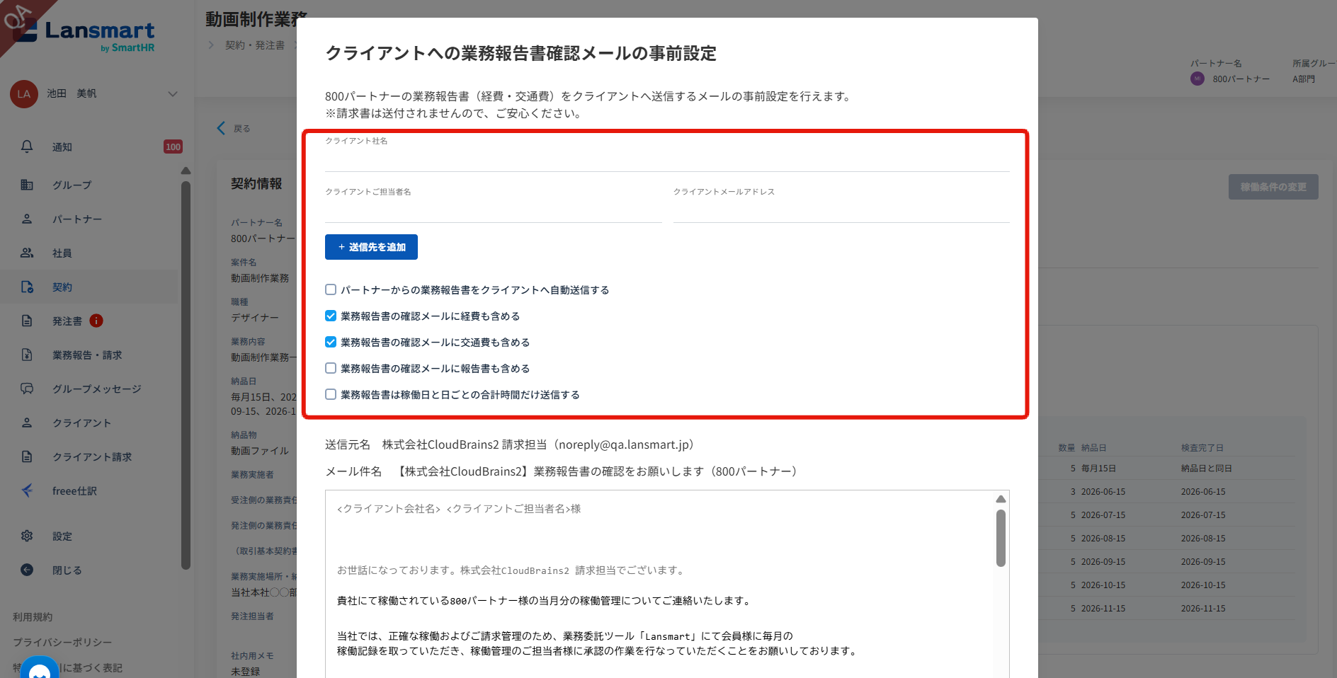Open notifications via the bell icon
The image size is (1337, 678).
coord(27,146)
